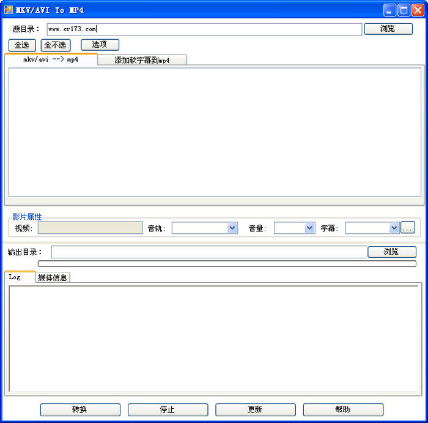Click inside the empty file list area

coord(215,132)
